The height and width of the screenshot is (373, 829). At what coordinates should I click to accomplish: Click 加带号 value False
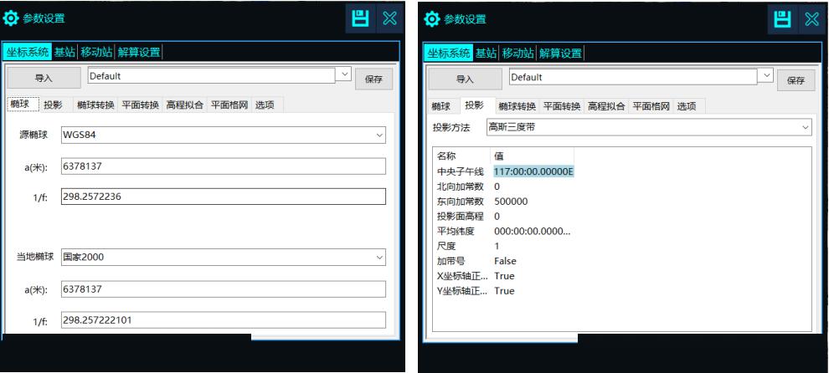click(505, 261)
